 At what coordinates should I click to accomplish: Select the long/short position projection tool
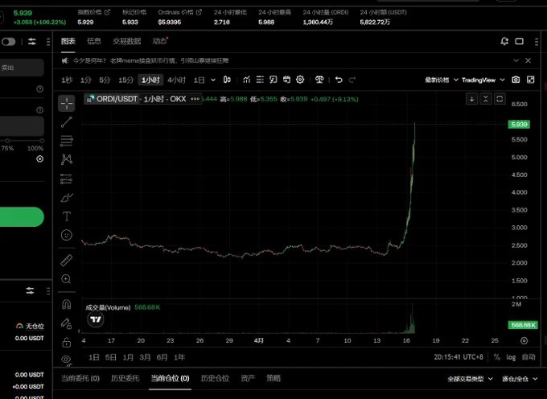pos(66,179)
